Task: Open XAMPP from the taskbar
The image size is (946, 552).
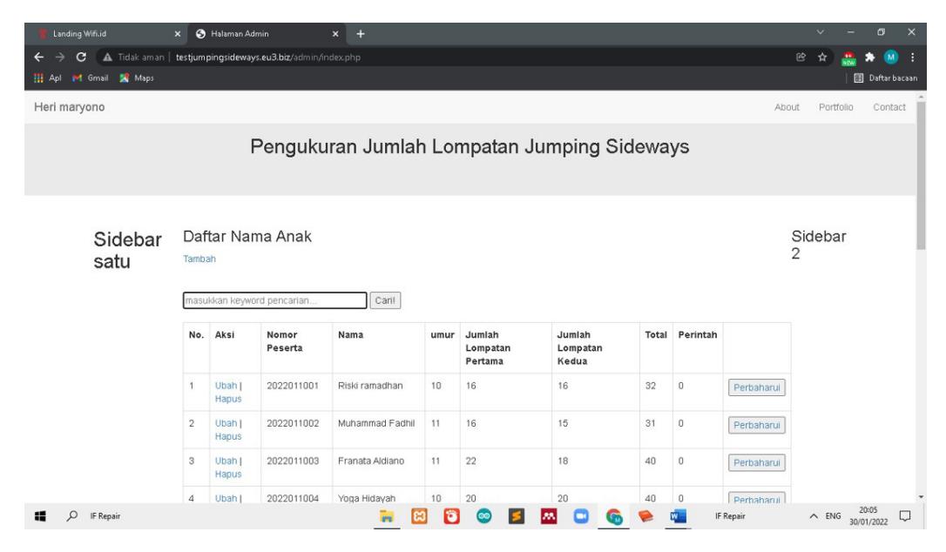Action: 419,516
